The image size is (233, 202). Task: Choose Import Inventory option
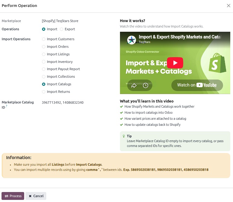[x=44, y=62]
